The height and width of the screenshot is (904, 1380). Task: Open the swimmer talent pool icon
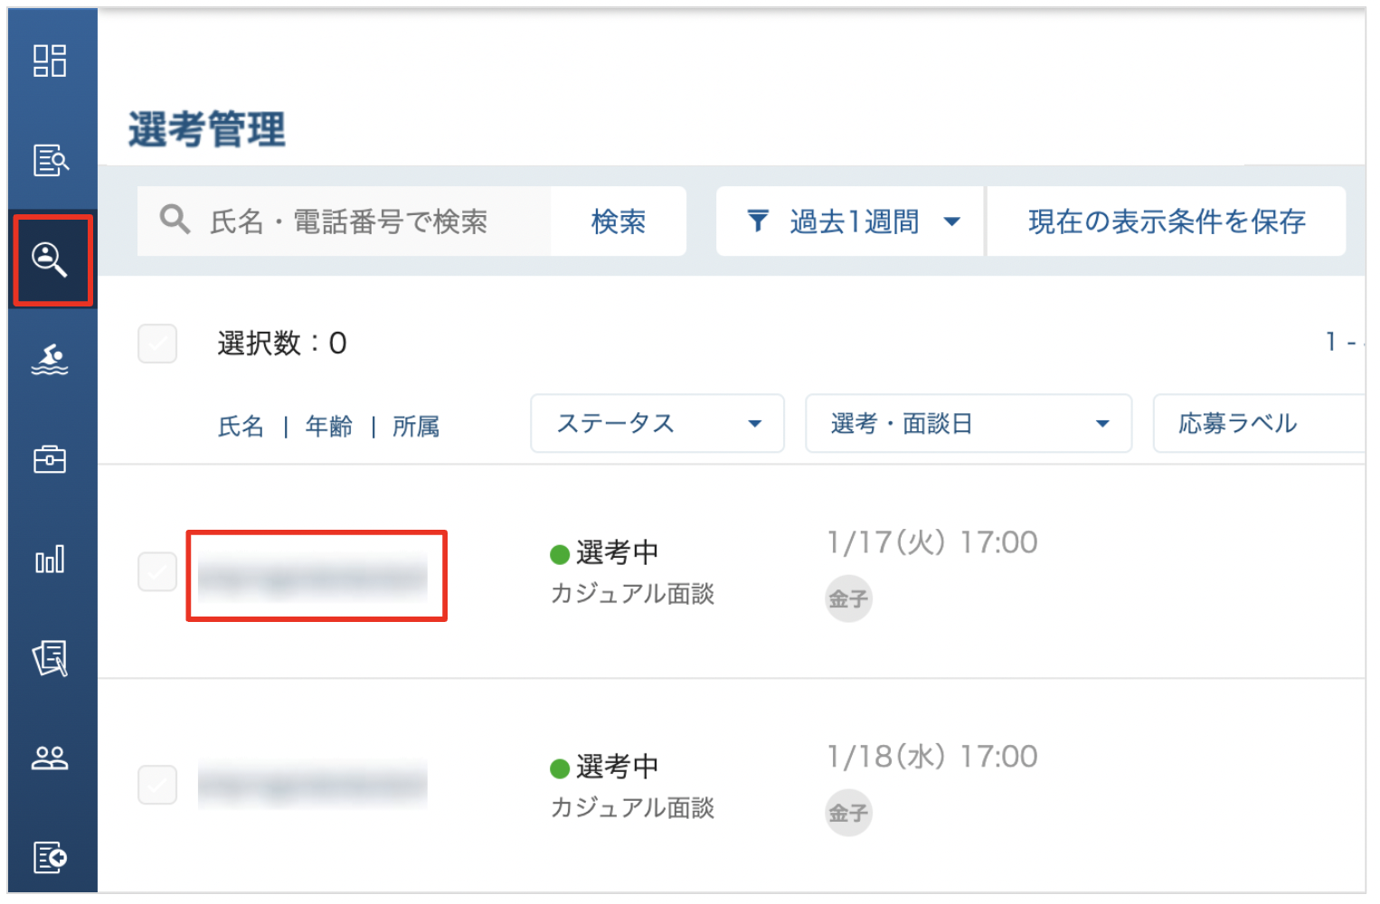click(x=50, y=360)
